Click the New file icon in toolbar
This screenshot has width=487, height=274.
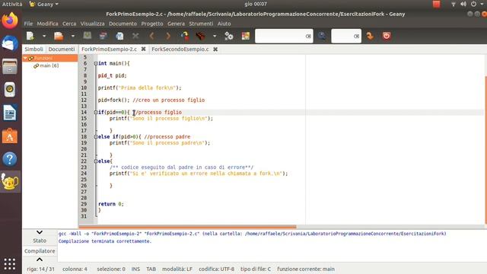click(30, 36)
